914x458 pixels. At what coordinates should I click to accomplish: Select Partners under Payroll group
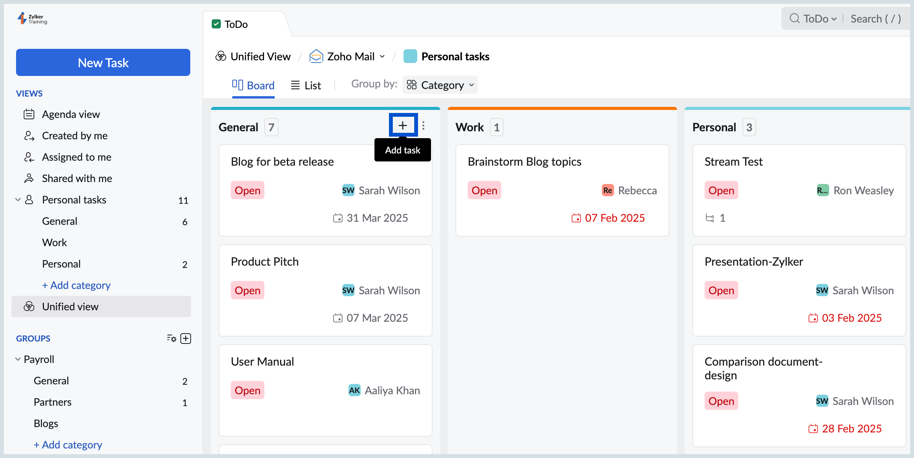click(x=52, y=402)
